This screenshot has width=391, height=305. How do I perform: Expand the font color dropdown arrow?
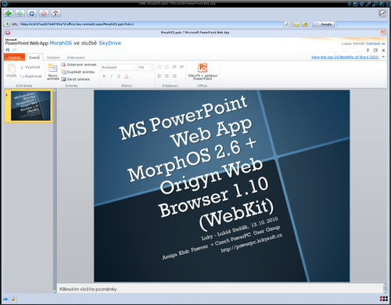click(131, 77)
